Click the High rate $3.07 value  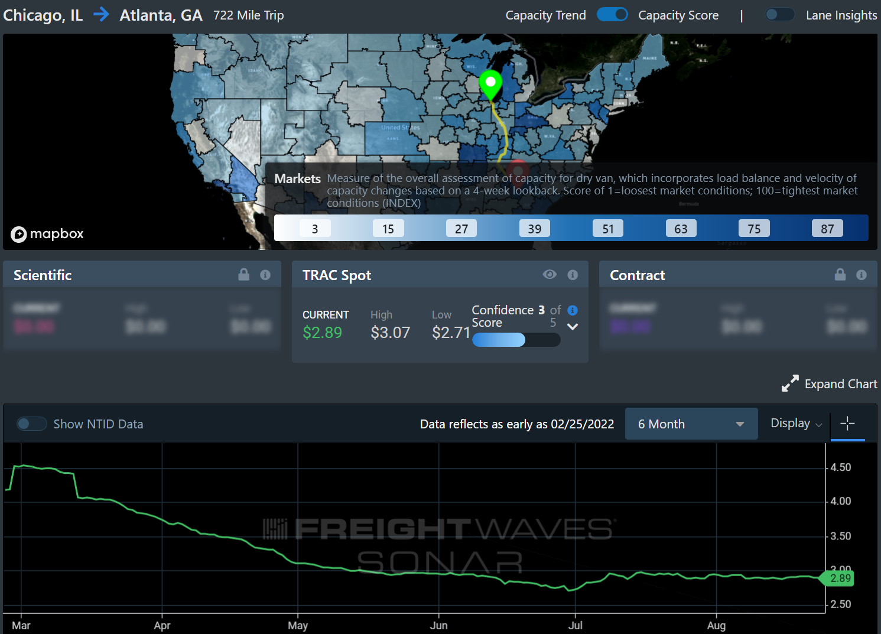pyautogui.click(x=390, y=333)
